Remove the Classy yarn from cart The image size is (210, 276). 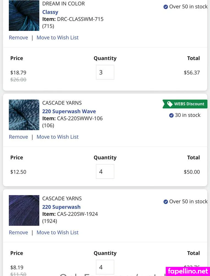[18, 38]
